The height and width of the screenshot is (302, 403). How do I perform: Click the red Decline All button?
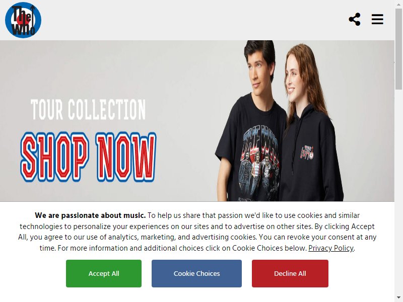coord(290,273)
